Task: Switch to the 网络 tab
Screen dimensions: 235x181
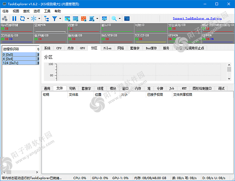Action: tap(121, 48)
